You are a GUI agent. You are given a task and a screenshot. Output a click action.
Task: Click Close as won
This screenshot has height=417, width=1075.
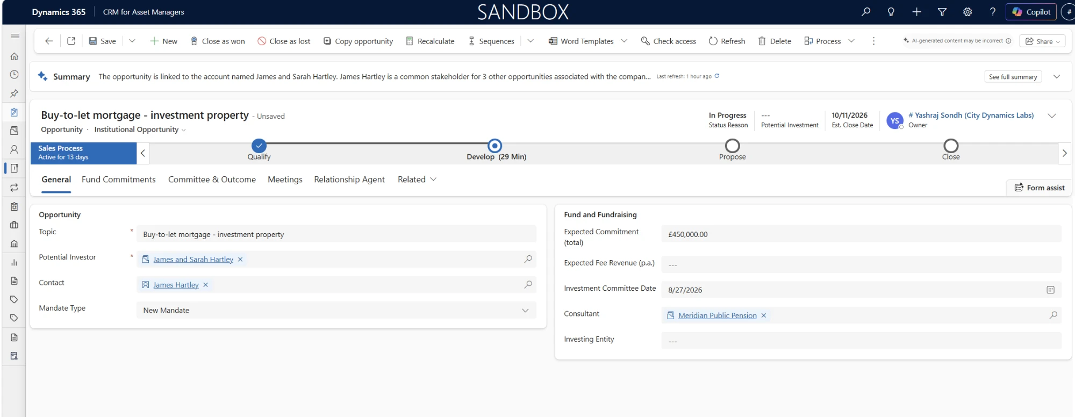[x=218, y=41]
